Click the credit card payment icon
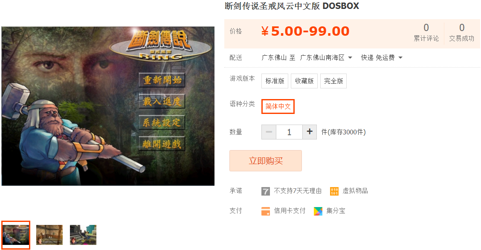Image resolution: width=481 pixels, height=250 pixels. (265, 211)
